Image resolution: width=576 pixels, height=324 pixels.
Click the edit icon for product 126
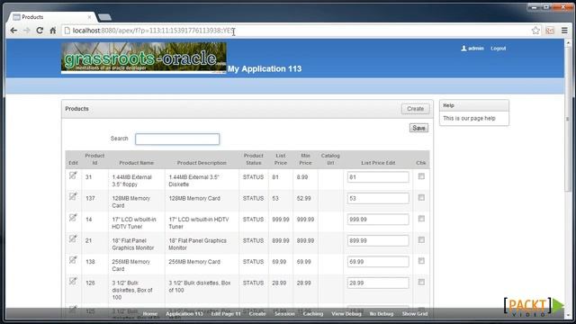tap(73, 281)
